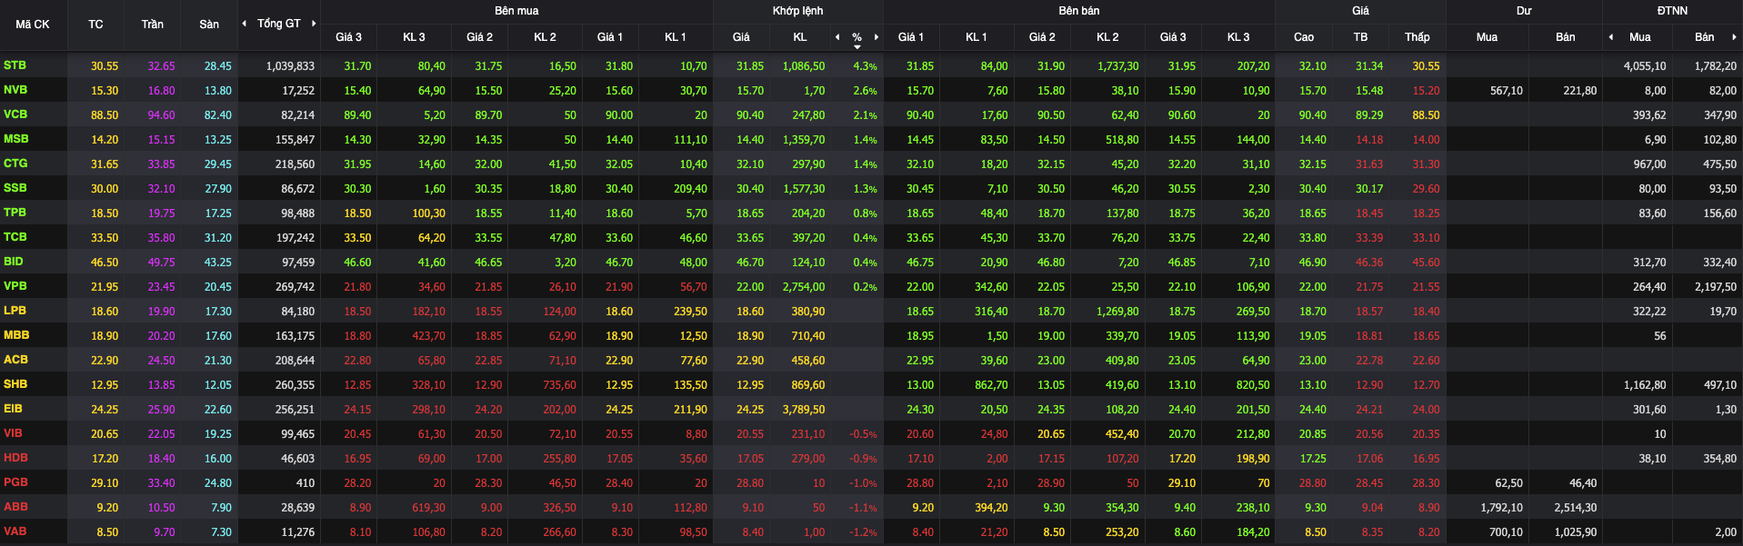
Task: Click the Sàn column header
Action: (x=209, y=25)
